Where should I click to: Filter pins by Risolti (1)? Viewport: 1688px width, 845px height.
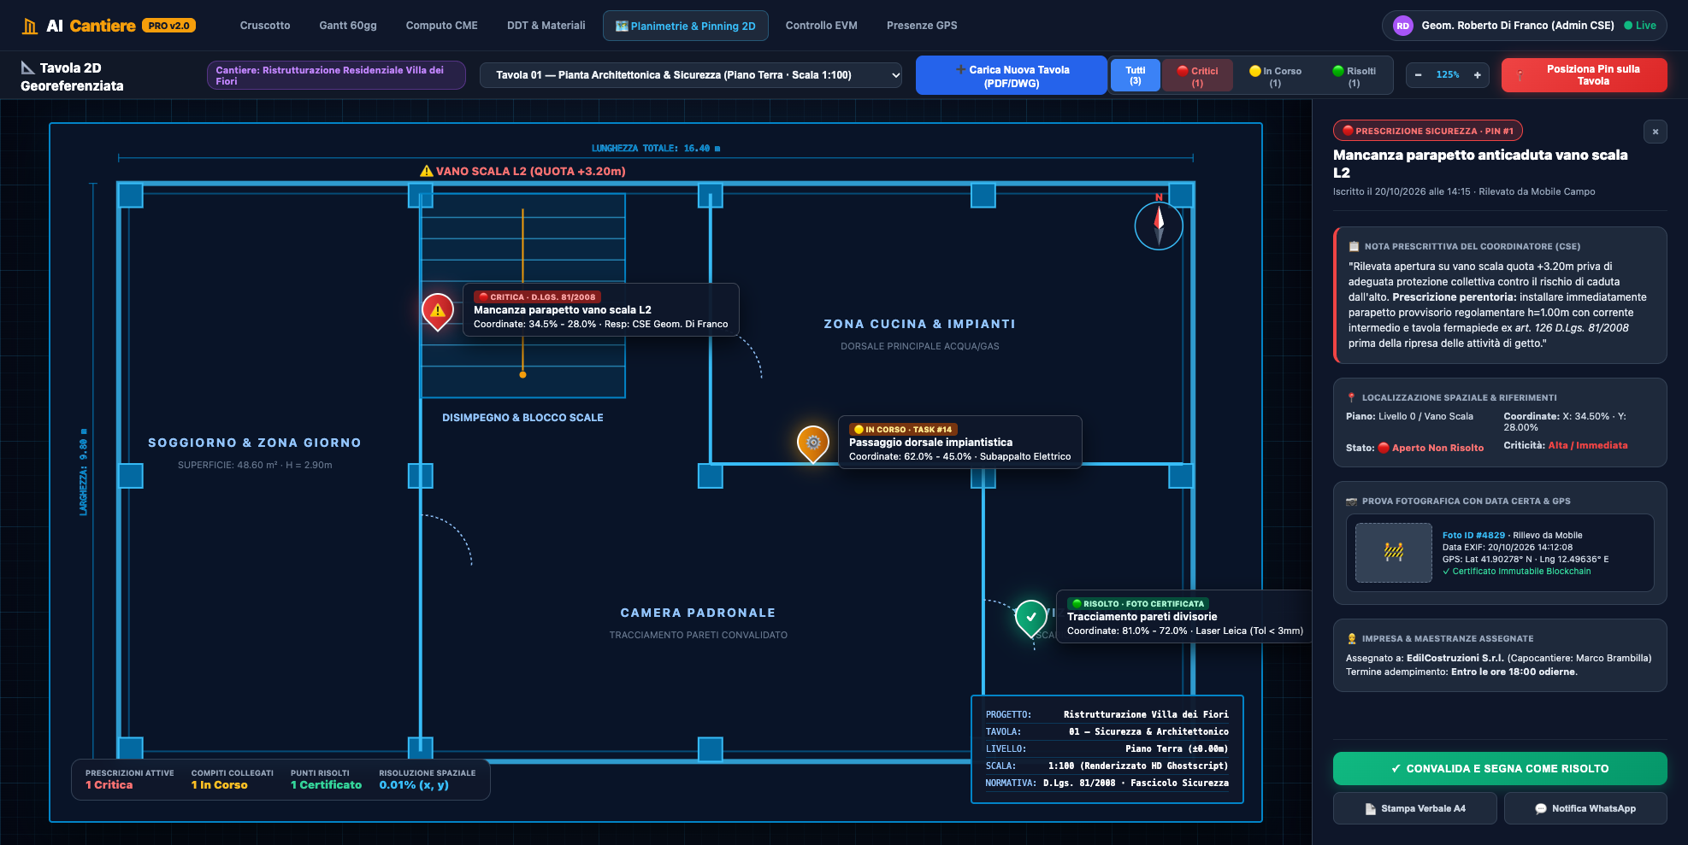pyautogui.click(x=1355, y=75)
